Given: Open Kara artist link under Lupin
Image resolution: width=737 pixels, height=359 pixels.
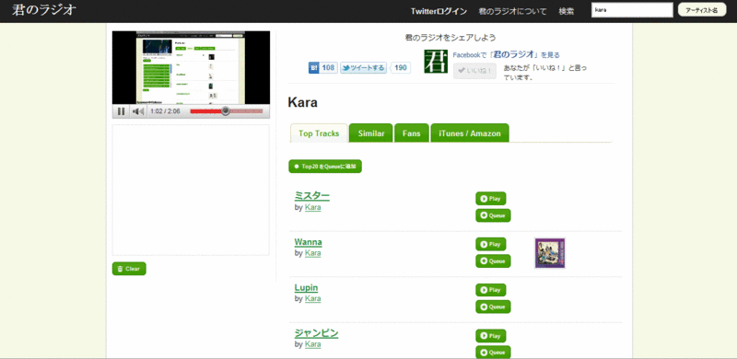Looking at the screenshot, I should point(313,298).
